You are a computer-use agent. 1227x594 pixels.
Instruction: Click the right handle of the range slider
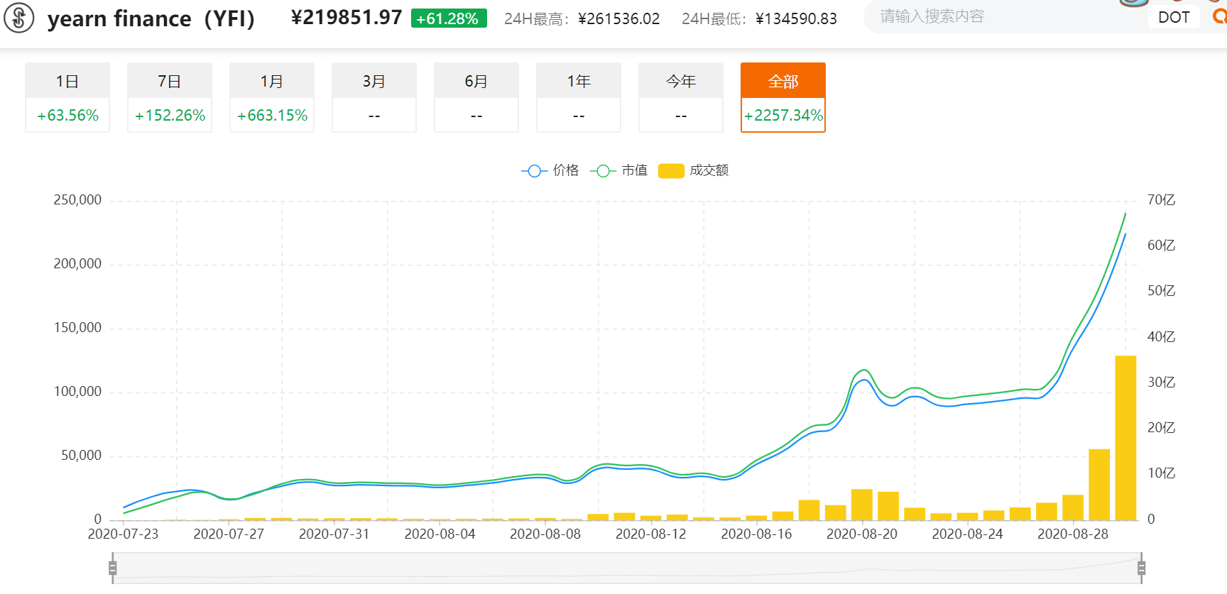tap(1141, 568)
